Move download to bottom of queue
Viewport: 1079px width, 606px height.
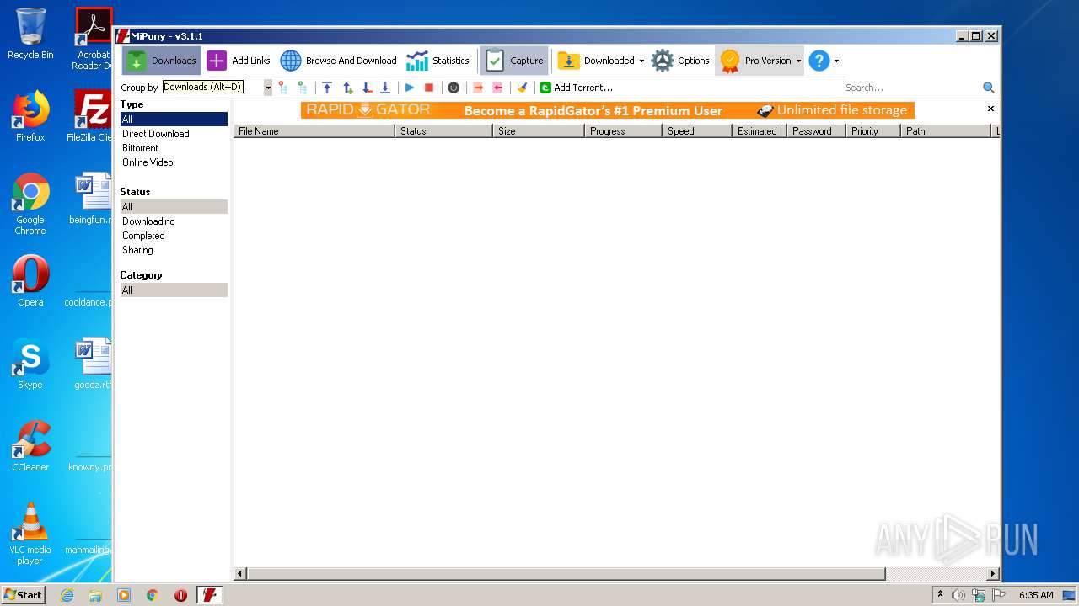point(385,88)
